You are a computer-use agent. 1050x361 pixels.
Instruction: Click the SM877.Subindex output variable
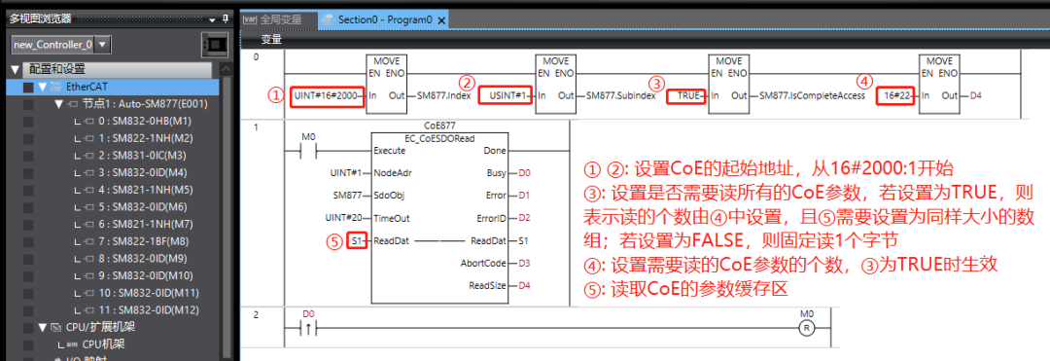(x=620, y=96)
